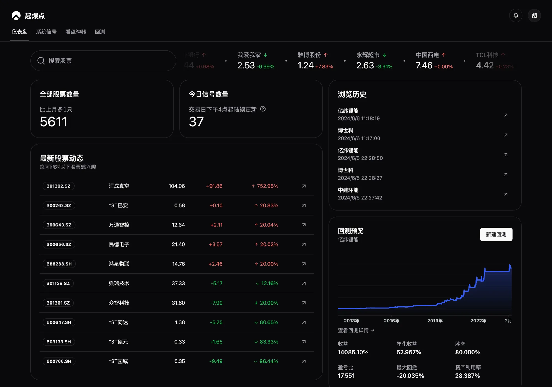552x387 pixels.
Task: Click percentage change 96.44%
Action: pos(266,361)
